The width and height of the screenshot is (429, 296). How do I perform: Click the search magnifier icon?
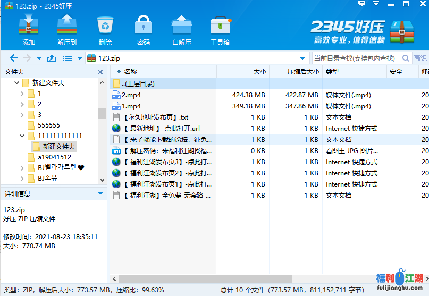[x=406, y=58]
